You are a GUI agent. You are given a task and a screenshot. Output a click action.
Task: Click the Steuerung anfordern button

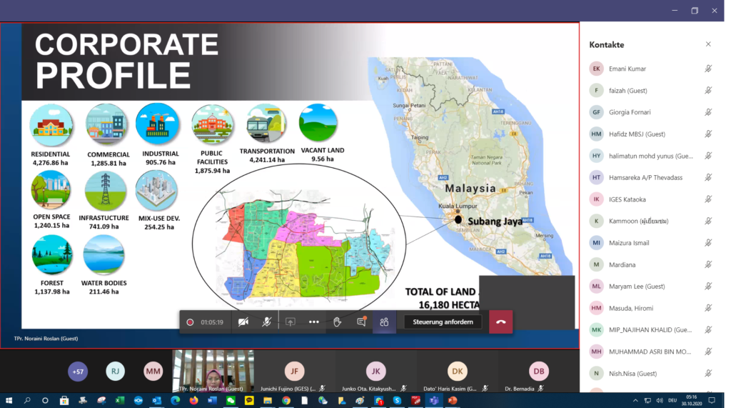[442, 322]
